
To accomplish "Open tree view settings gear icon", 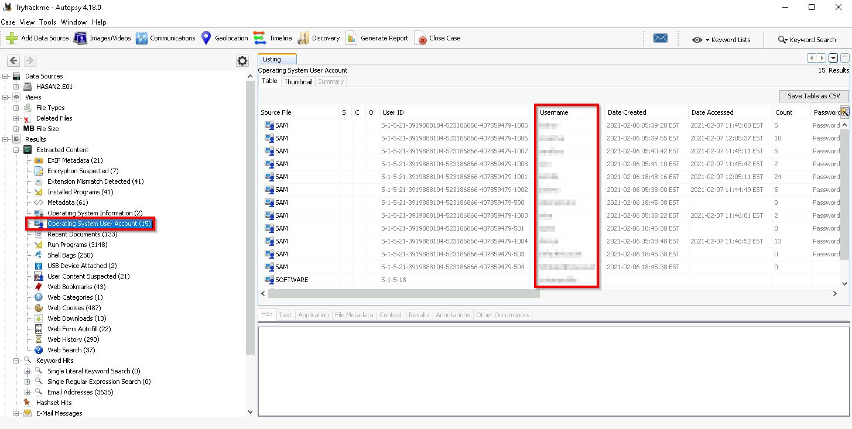I will point(242,61).
